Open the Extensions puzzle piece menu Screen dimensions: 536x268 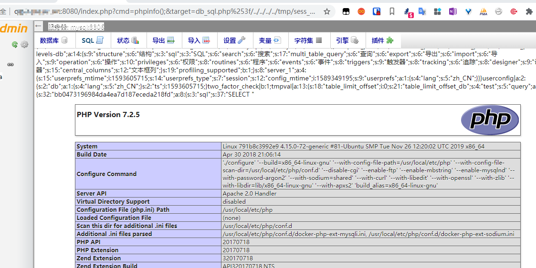tap(529, 11)
